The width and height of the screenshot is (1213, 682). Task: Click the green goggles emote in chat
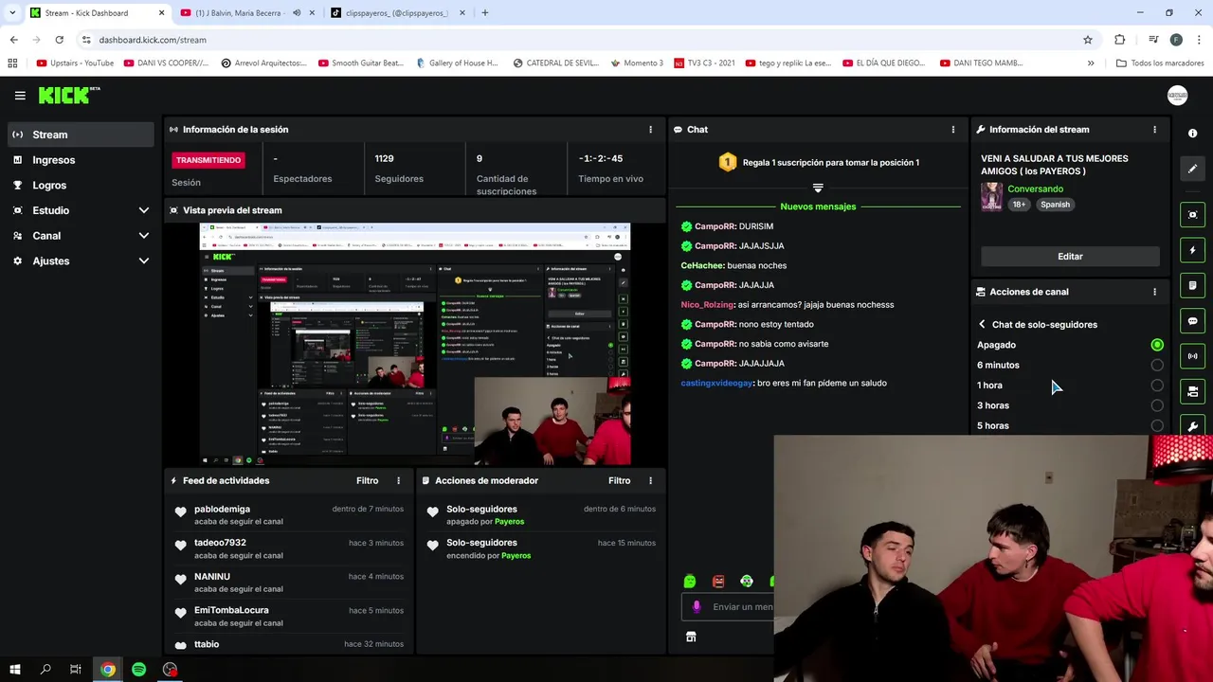pyautogui.click(x=747, y=582)
